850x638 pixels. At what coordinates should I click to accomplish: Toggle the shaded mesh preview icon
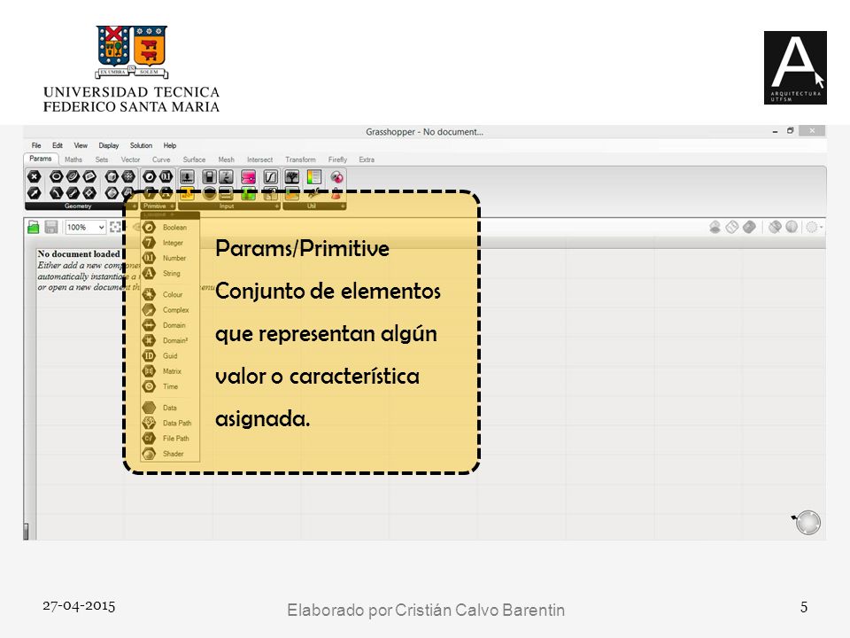click(775, 227)
